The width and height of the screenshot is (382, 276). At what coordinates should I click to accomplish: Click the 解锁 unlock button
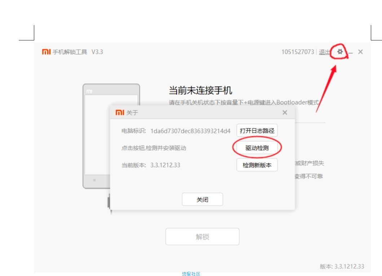[202, 237]
